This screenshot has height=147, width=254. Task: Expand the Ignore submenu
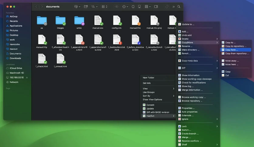click(x=198, y=119)
